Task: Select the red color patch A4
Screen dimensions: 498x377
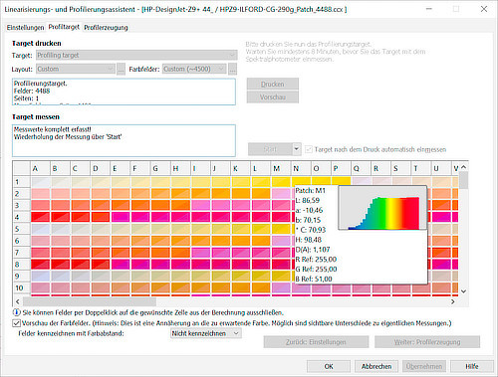Action: pos(40,217)
